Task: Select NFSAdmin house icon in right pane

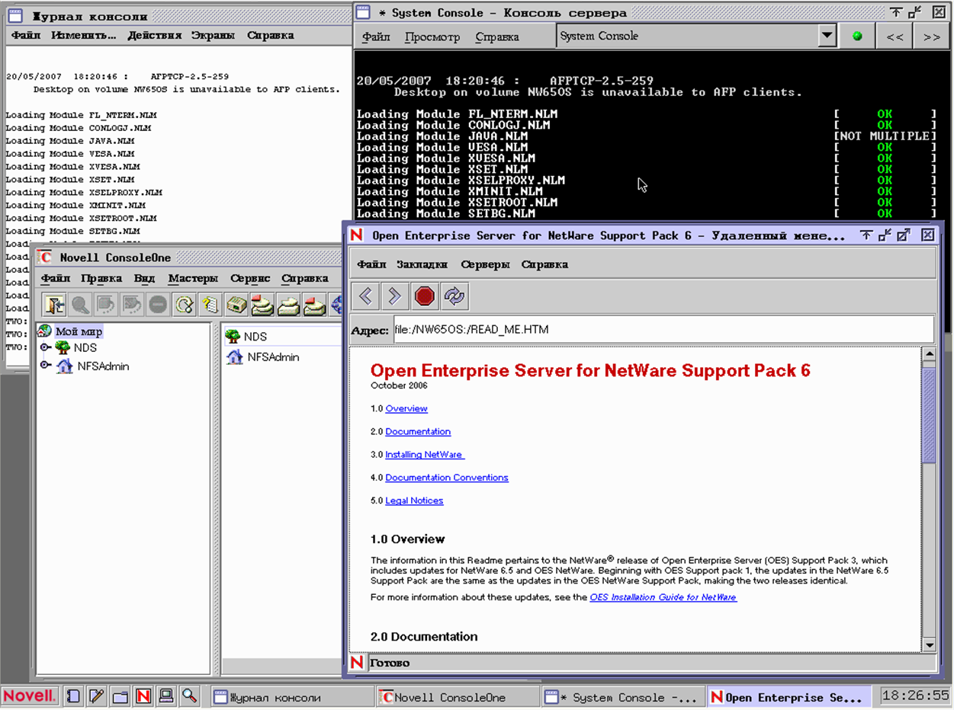Action: click(x=235, y=357)
